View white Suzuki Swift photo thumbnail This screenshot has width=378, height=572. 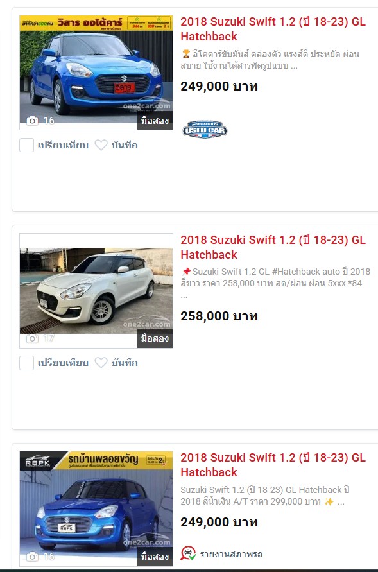point(96,290)
